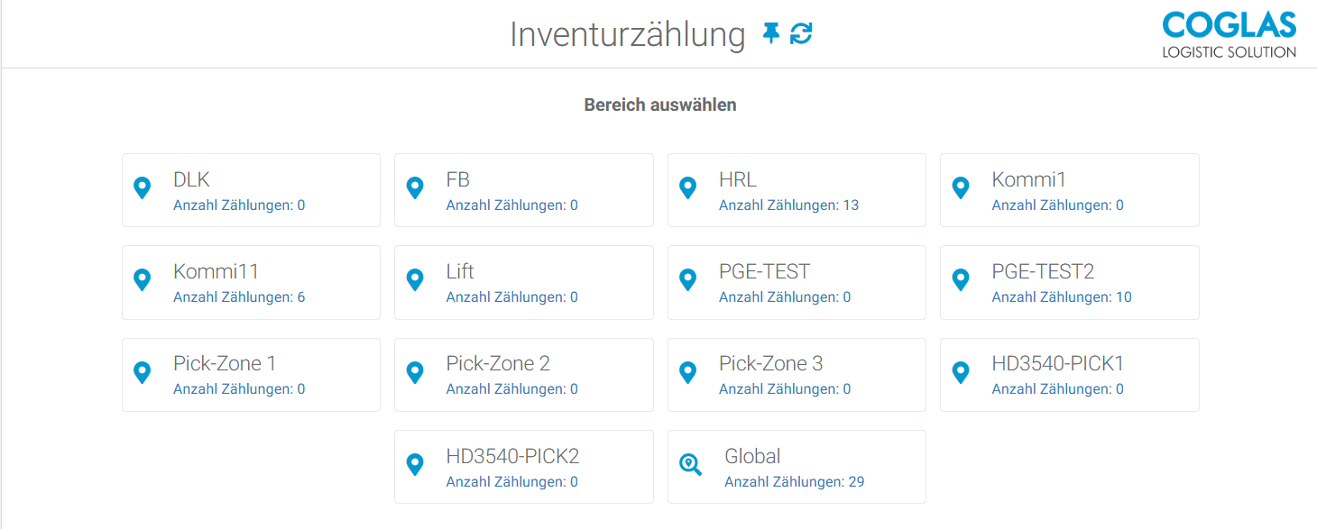The image size is (1317, 529).
Task: Click the magnifier icon on Global card
Action: [x=690, y=465]
